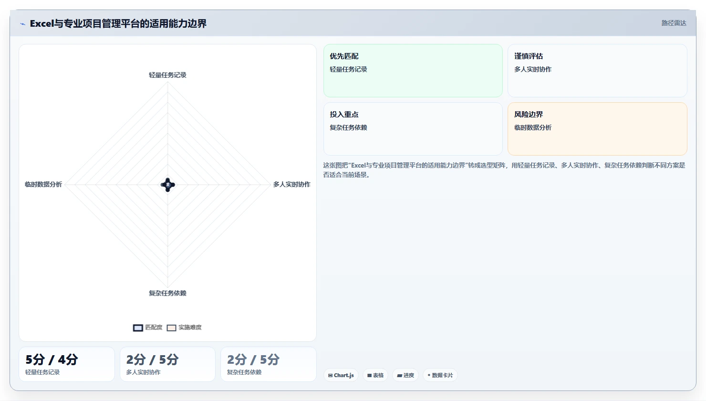This screenshot has width=706, height=401.
Task: Open the 风险边界 orange card
Action: pos(597,129)
